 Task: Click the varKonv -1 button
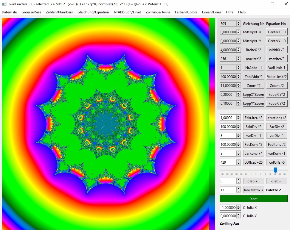277,154
